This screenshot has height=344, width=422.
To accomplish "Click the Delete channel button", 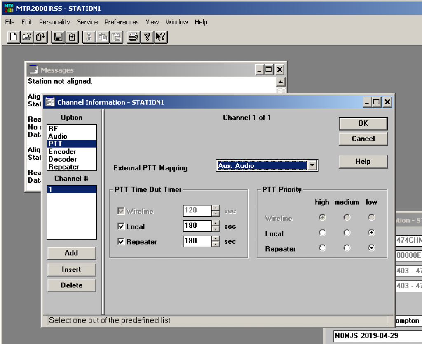I will (x=71, y=285).
